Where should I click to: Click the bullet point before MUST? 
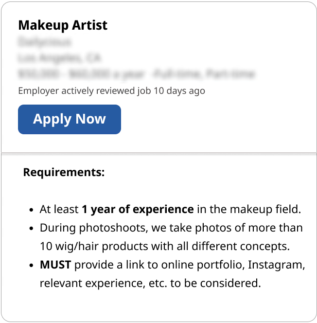click(31, 266)
